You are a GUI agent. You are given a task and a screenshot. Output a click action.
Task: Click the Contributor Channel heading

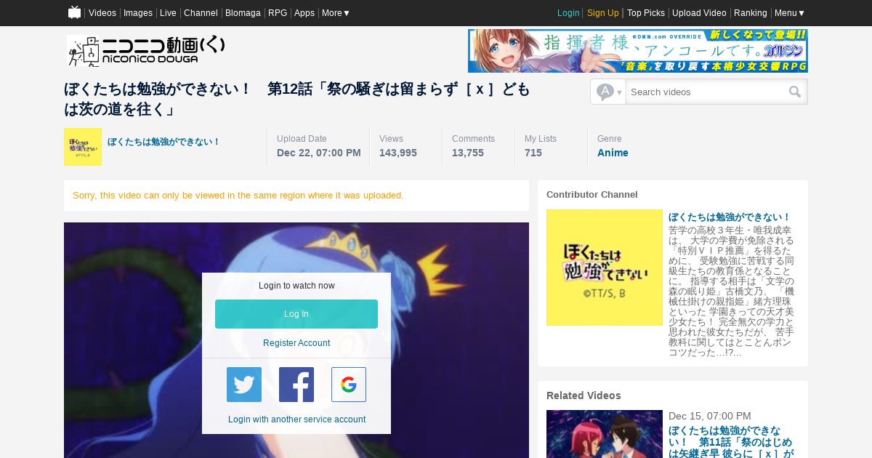(x=592, y=195)
